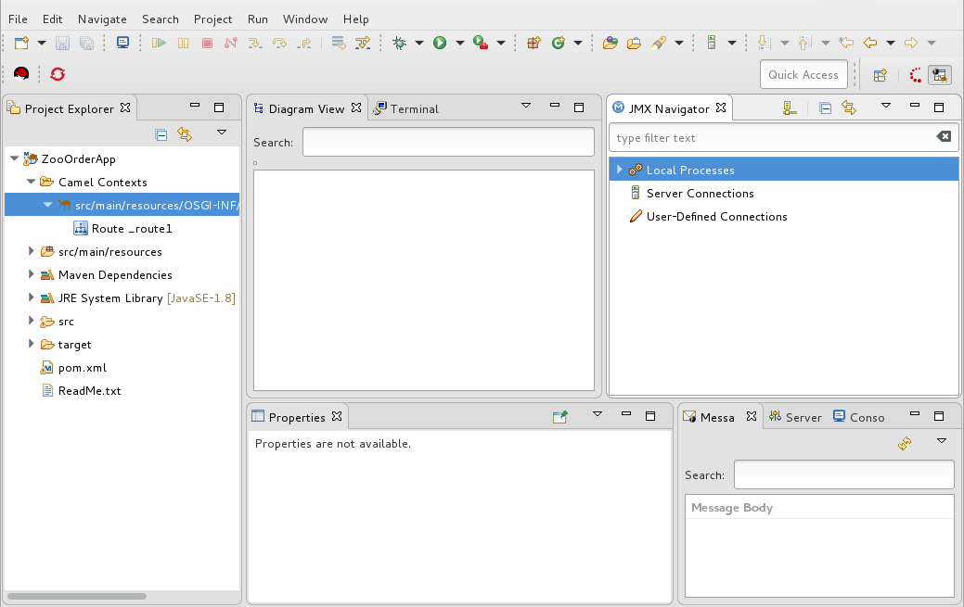The image size is (964, 607).
Task: Collapse the ZooOrderApp project node
Action: 14,158
